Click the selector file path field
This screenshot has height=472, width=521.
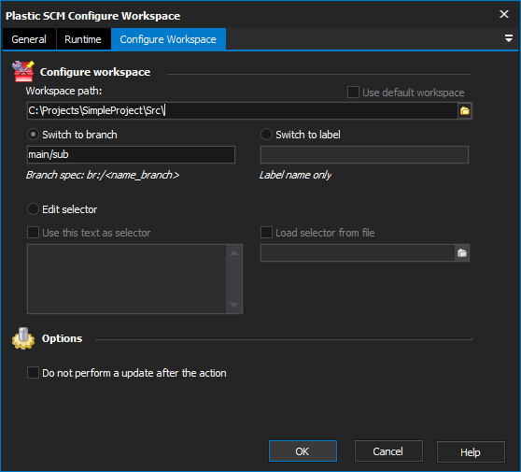(358, 253)
